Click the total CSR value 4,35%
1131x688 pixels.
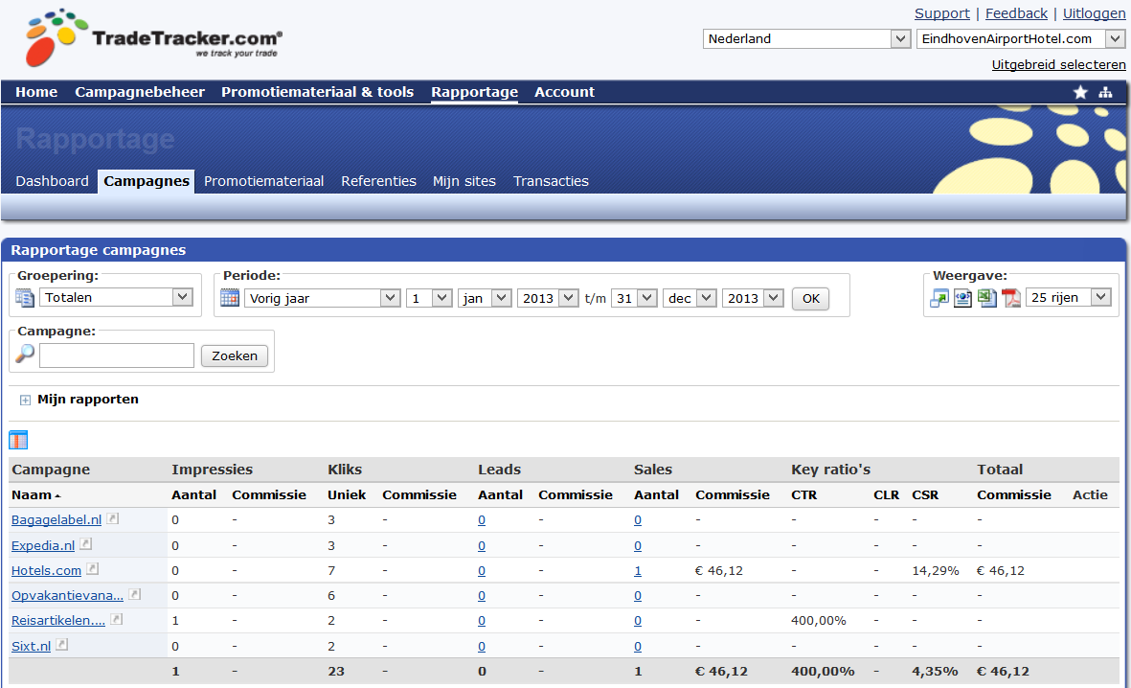point(935,672)
